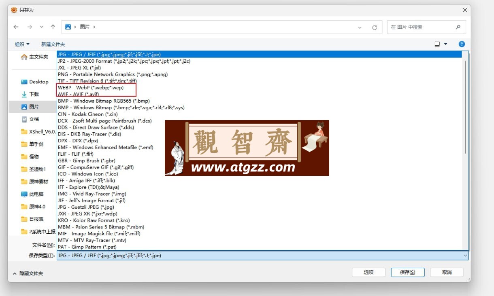Select EMF - Windows Enhanced Metafile
This screenshot has height=296, width=494.
(260, 147)
